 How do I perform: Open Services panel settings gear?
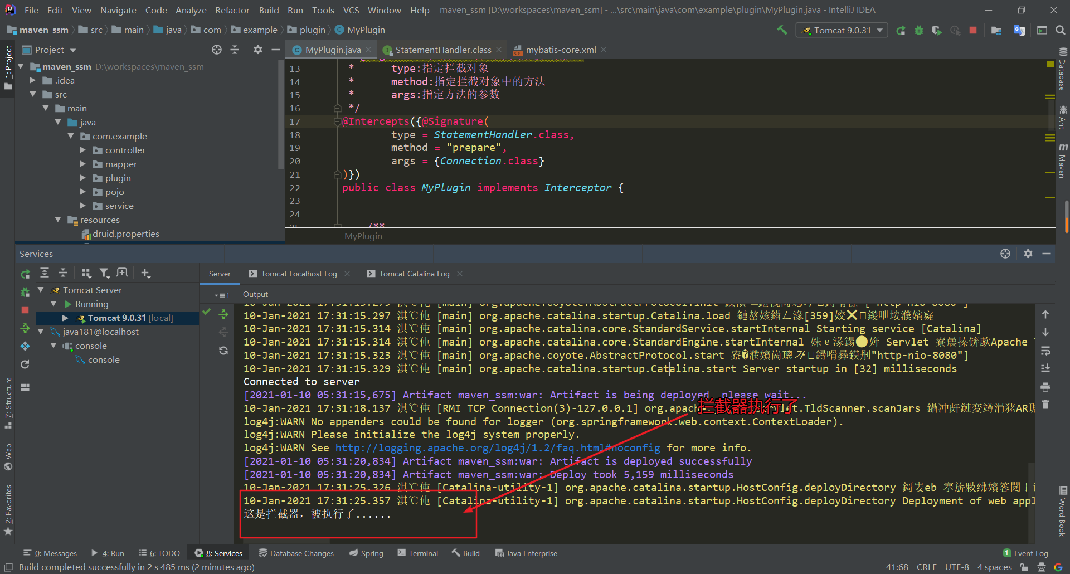pyautogui.click(x=1028, y=254)
